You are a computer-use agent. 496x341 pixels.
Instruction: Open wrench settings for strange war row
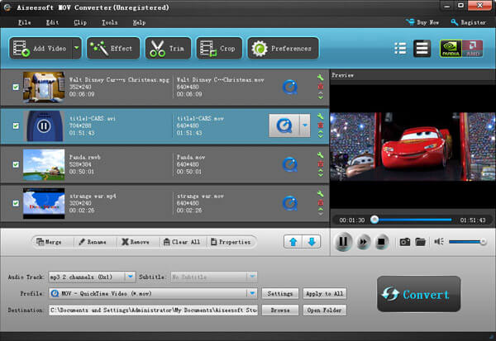click(x=320, y=193)
